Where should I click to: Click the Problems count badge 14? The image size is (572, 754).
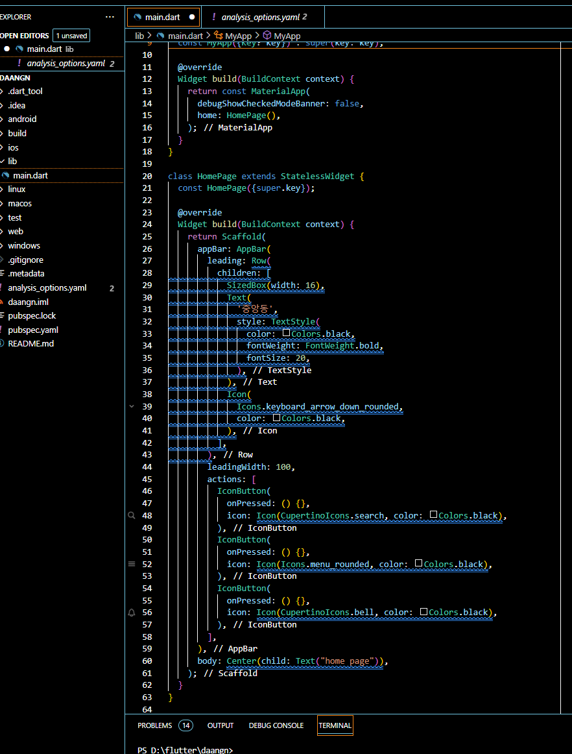(186, 725)
